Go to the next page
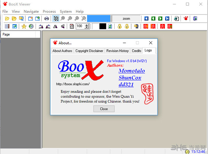Image resolution: width=208 pixels, height=154 pixels. 160,19
